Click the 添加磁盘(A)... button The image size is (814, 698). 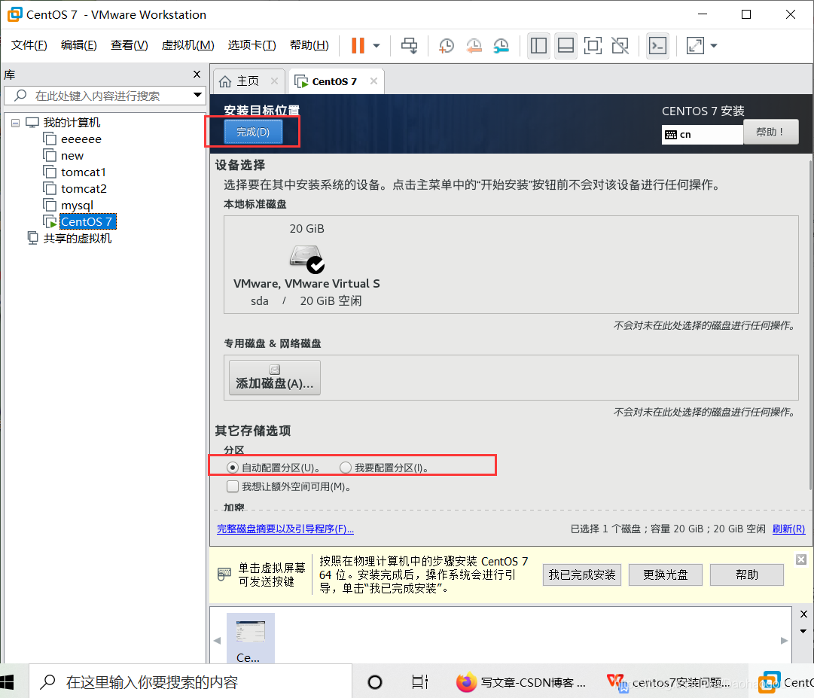275,377
